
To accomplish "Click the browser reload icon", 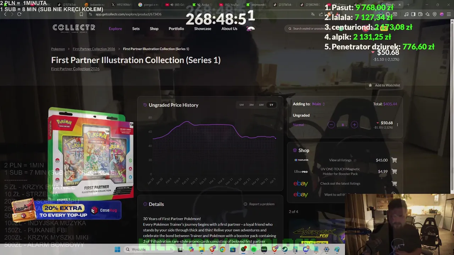I will [x=19, y=14].
